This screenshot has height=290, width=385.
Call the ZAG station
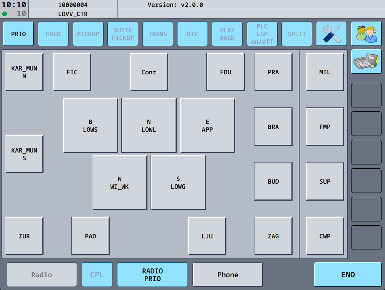click(x=273, y=236)
